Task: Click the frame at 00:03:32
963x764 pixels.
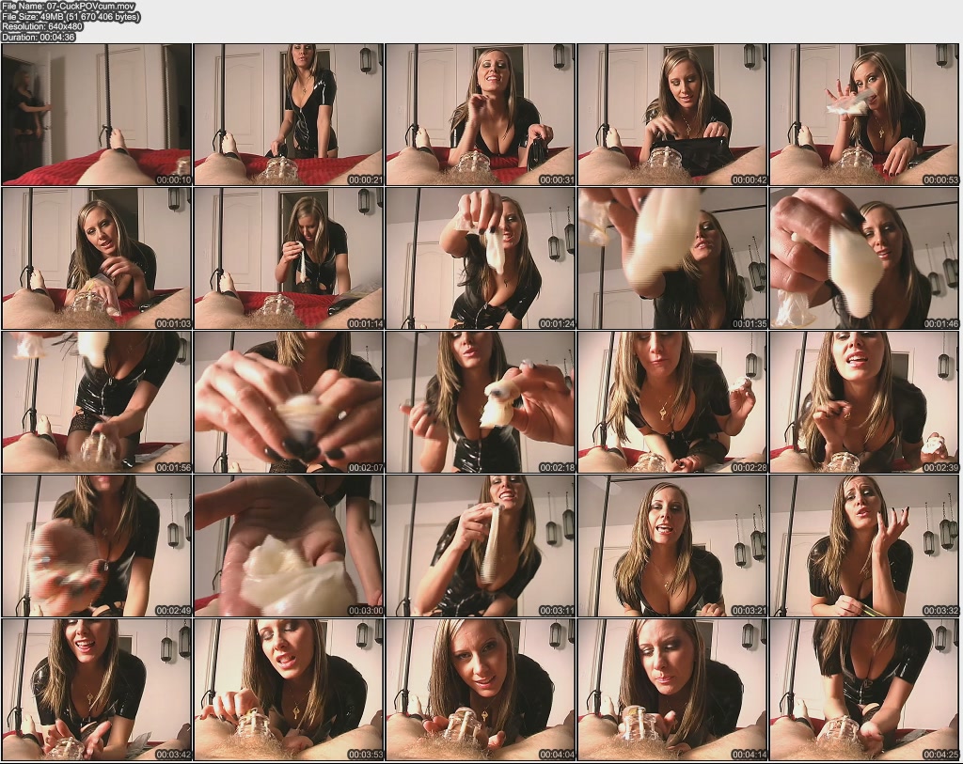Action: pyautogui.click(x=863, y=545)
